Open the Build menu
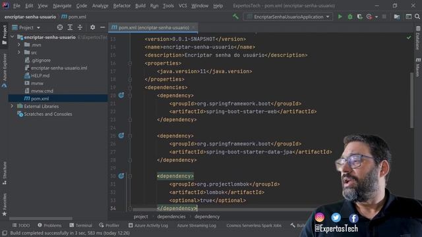This screenshot has width=422, height=237. point(140,6)
